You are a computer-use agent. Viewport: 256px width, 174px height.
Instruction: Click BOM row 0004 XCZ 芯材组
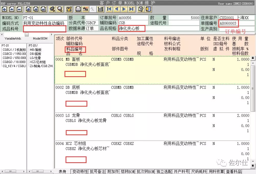152,155
